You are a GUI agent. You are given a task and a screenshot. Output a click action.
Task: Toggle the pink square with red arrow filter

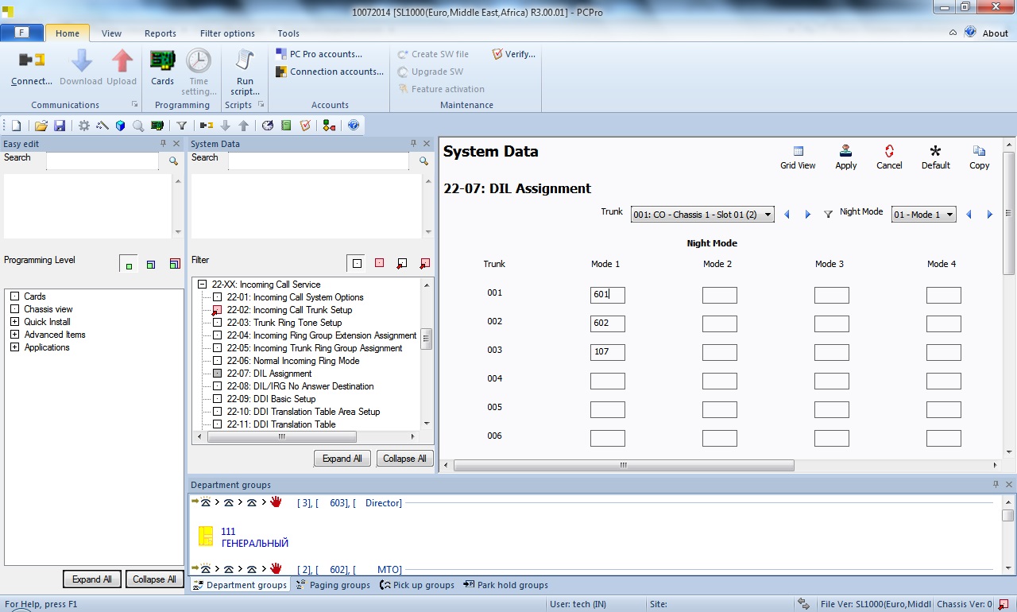coord(425,263)
